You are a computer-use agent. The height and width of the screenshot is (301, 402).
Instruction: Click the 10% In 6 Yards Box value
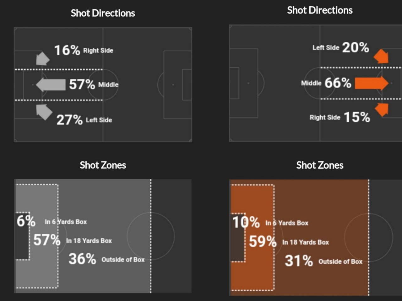(246, 222)
